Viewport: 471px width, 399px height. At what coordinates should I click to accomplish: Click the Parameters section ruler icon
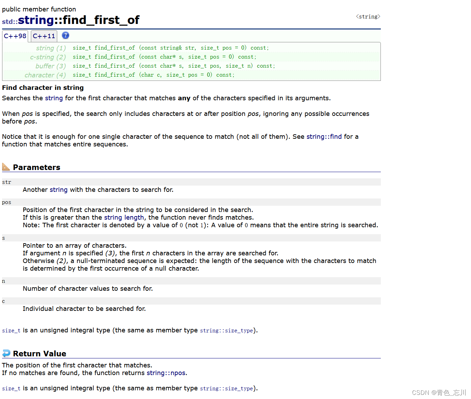pos(6,167)
